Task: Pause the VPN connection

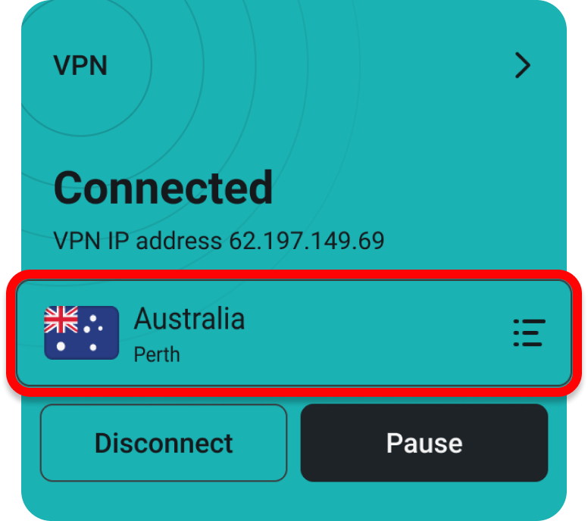Action: (424, 443)
